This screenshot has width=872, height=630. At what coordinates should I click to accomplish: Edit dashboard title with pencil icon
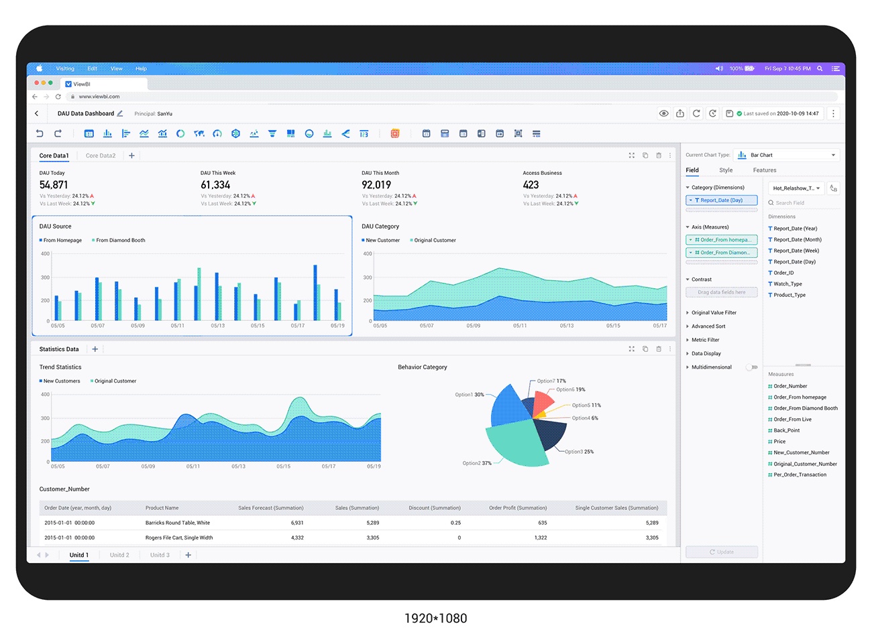[x=120, y=113]
